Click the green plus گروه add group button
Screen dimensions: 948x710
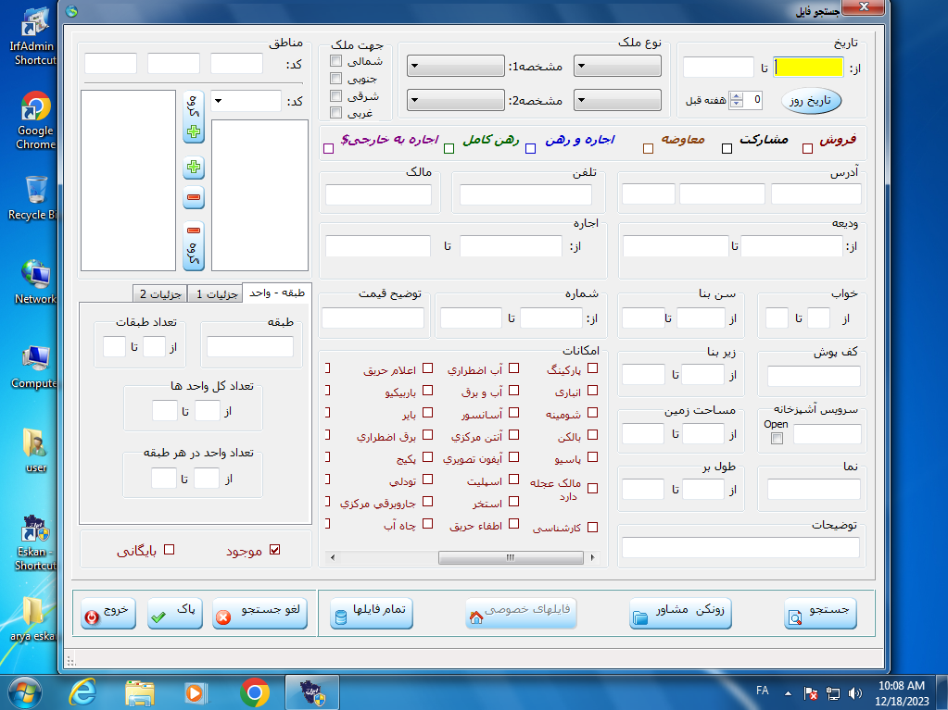tap(194, 117)
